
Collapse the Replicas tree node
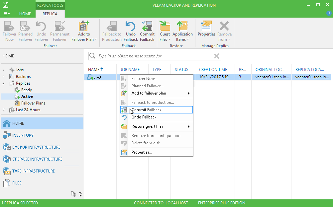[x=4, y=83]
